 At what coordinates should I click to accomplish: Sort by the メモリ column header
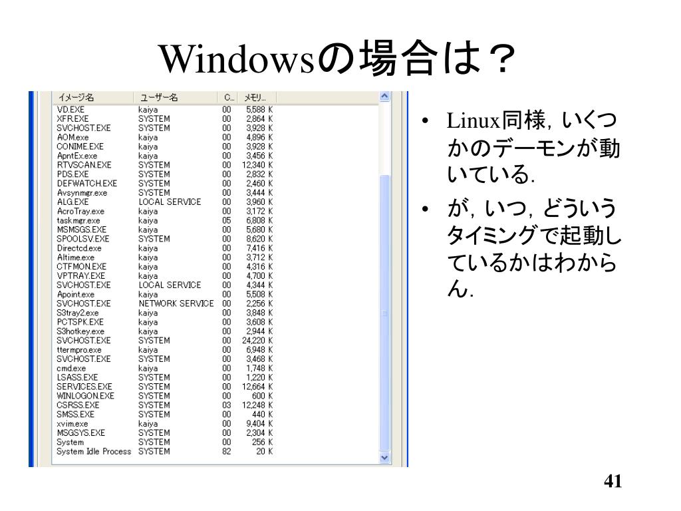[257, 97]
